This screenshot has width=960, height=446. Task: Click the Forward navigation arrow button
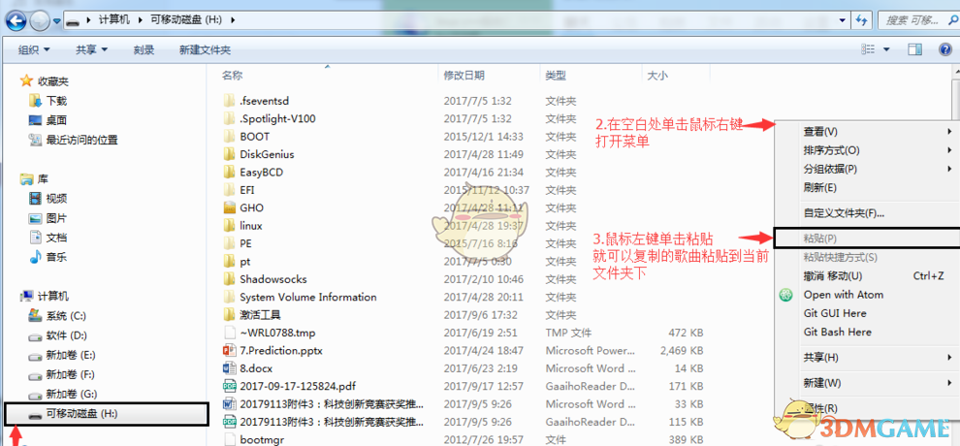39,20
